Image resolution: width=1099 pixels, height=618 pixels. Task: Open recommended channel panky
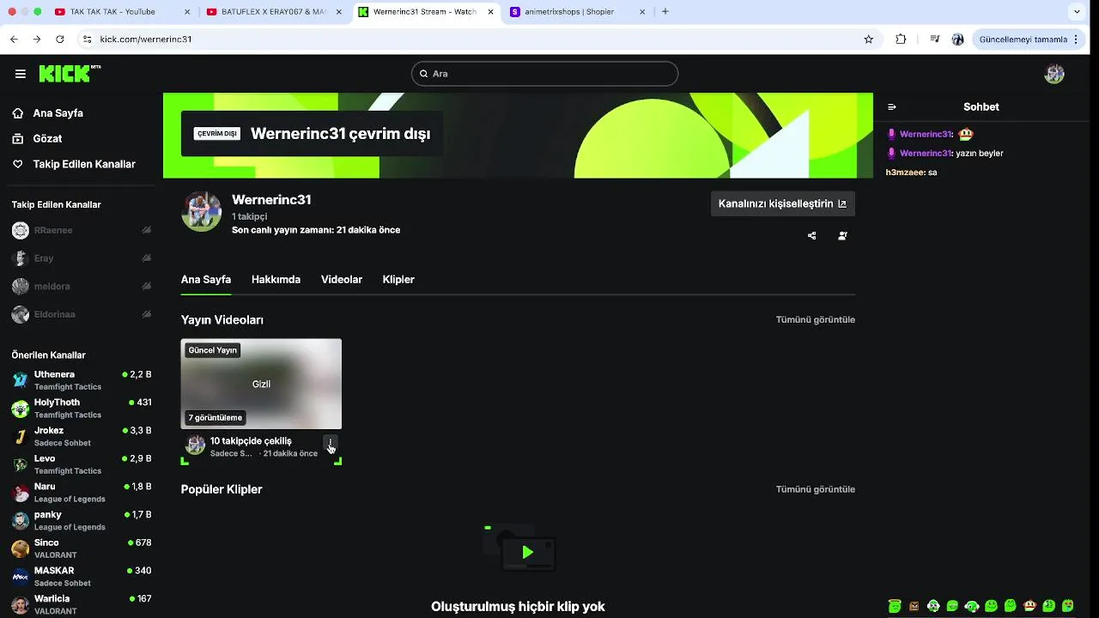pos(82,520)
